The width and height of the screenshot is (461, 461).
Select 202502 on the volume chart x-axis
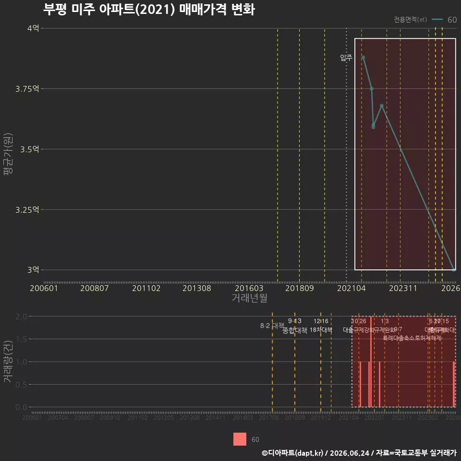pos(428,417)
